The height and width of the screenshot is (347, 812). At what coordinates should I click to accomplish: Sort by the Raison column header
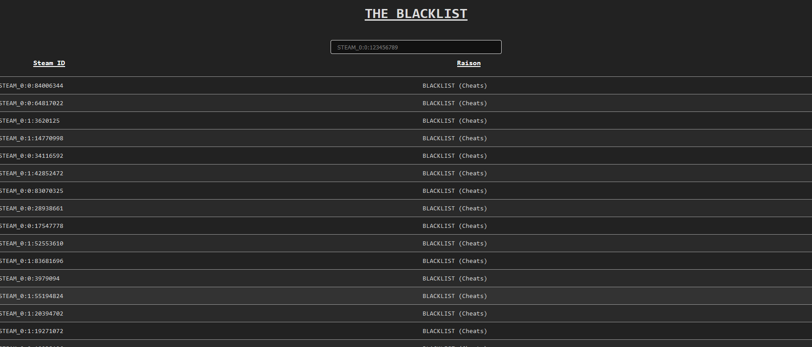(x=468, y=63)
